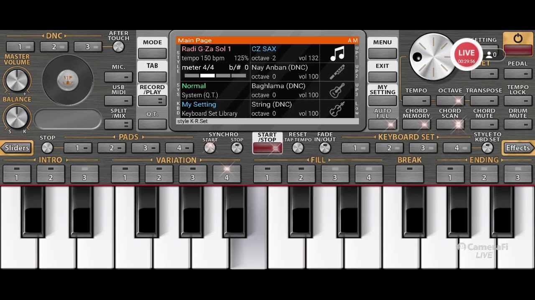Toggle DNC button 1
The height and width of the screenshot is (300, 535).
20,47
